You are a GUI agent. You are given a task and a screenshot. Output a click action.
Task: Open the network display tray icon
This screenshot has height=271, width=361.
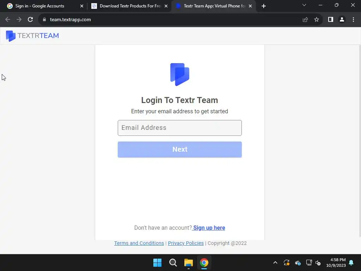tap(309, 263)
